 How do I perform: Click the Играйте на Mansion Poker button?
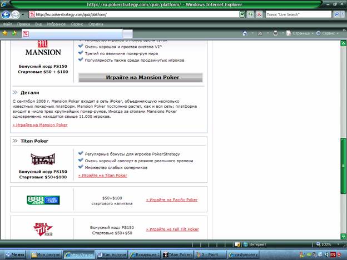(x=140, y=78)
